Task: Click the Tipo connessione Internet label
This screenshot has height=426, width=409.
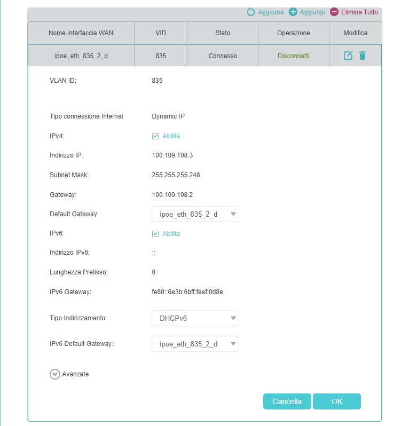Action: 86,116
